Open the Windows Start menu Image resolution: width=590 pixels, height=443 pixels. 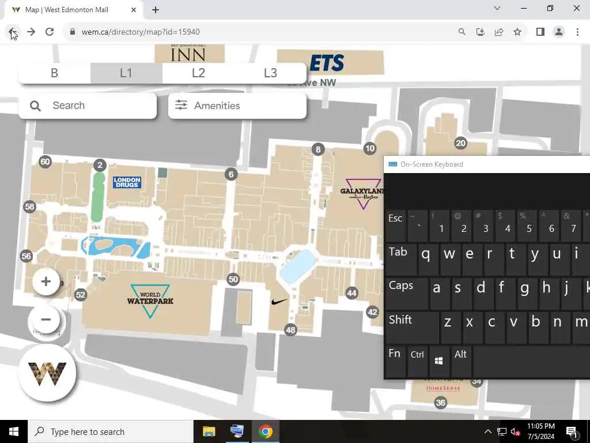point(14,431)
